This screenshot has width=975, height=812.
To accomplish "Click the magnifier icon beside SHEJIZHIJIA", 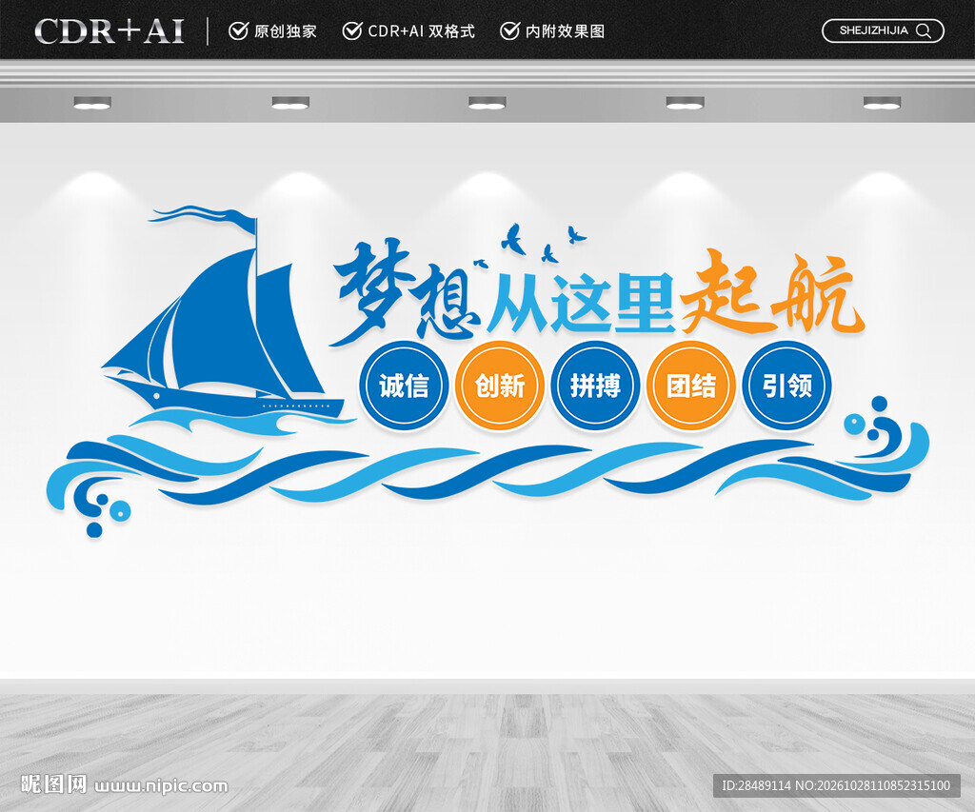I will pos(924,31).
